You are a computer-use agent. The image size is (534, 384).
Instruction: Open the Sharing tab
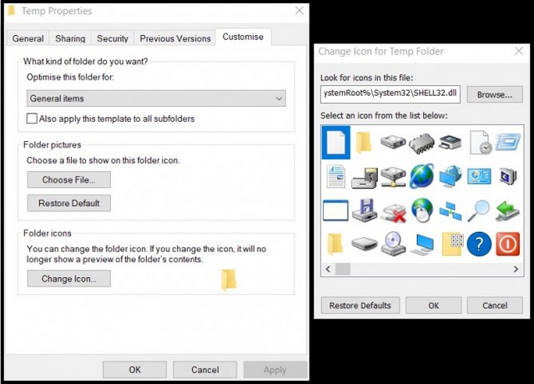(70, 38)
